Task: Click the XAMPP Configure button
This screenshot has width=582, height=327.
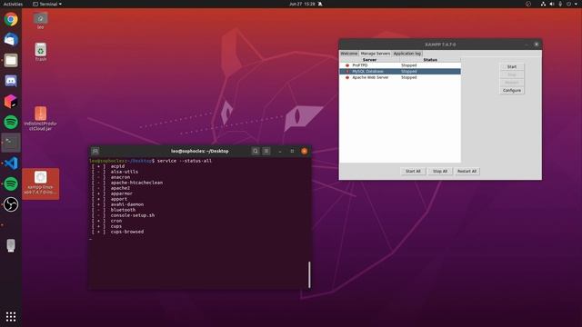Action: pyautogui.click(x=512, y=91)
